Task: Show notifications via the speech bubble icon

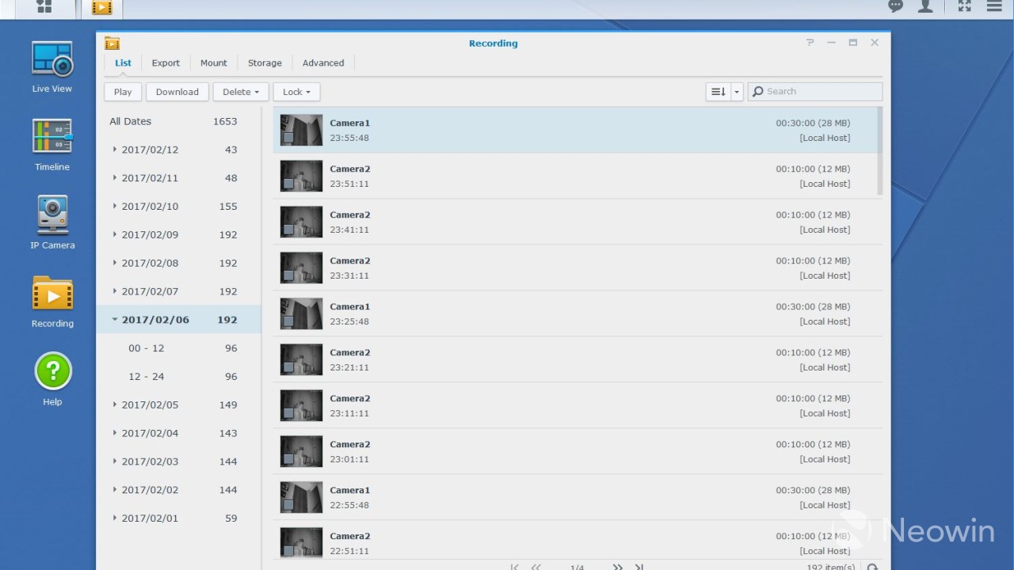Action: [895, 6]
